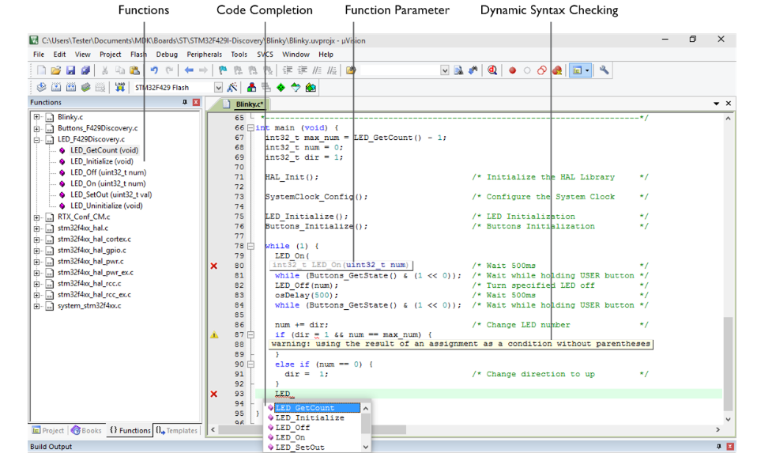Collapse the while loop fold at line 78
This screenshot has height=453, width=757.
[250, 246]
